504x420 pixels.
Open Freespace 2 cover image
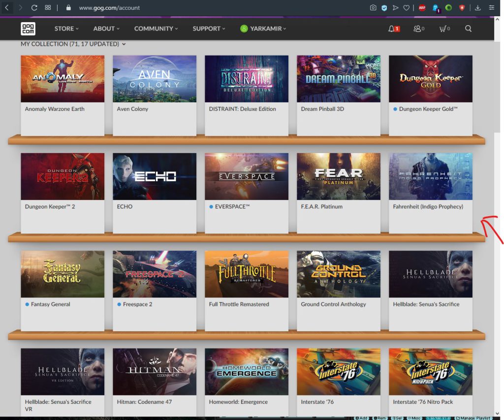click(155, 274)
